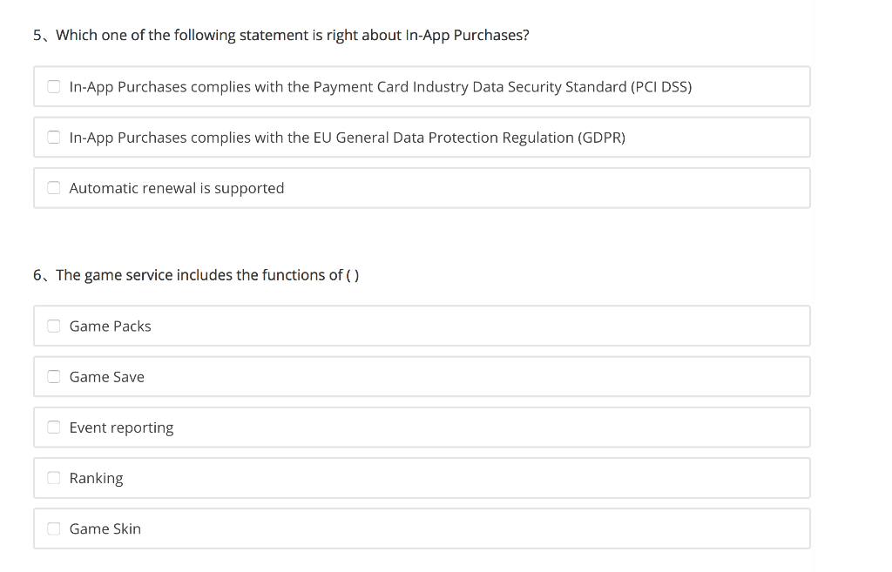Click the Ranking label text
This screenshot has height=572, width=892.
(x=96, y=478)
